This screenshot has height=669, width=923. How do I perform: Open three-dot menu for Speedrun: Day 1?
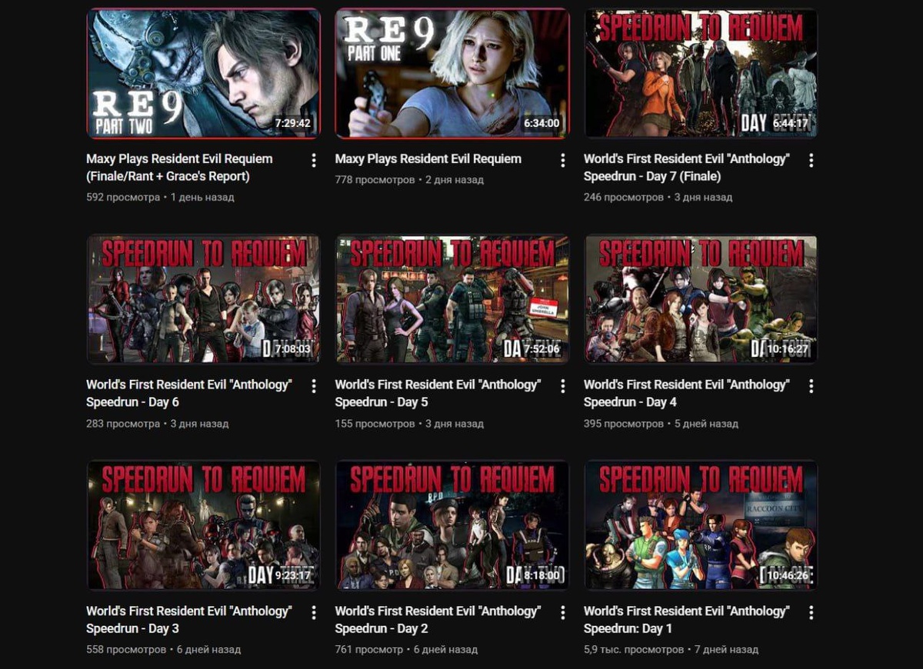[x=811, y=612]
